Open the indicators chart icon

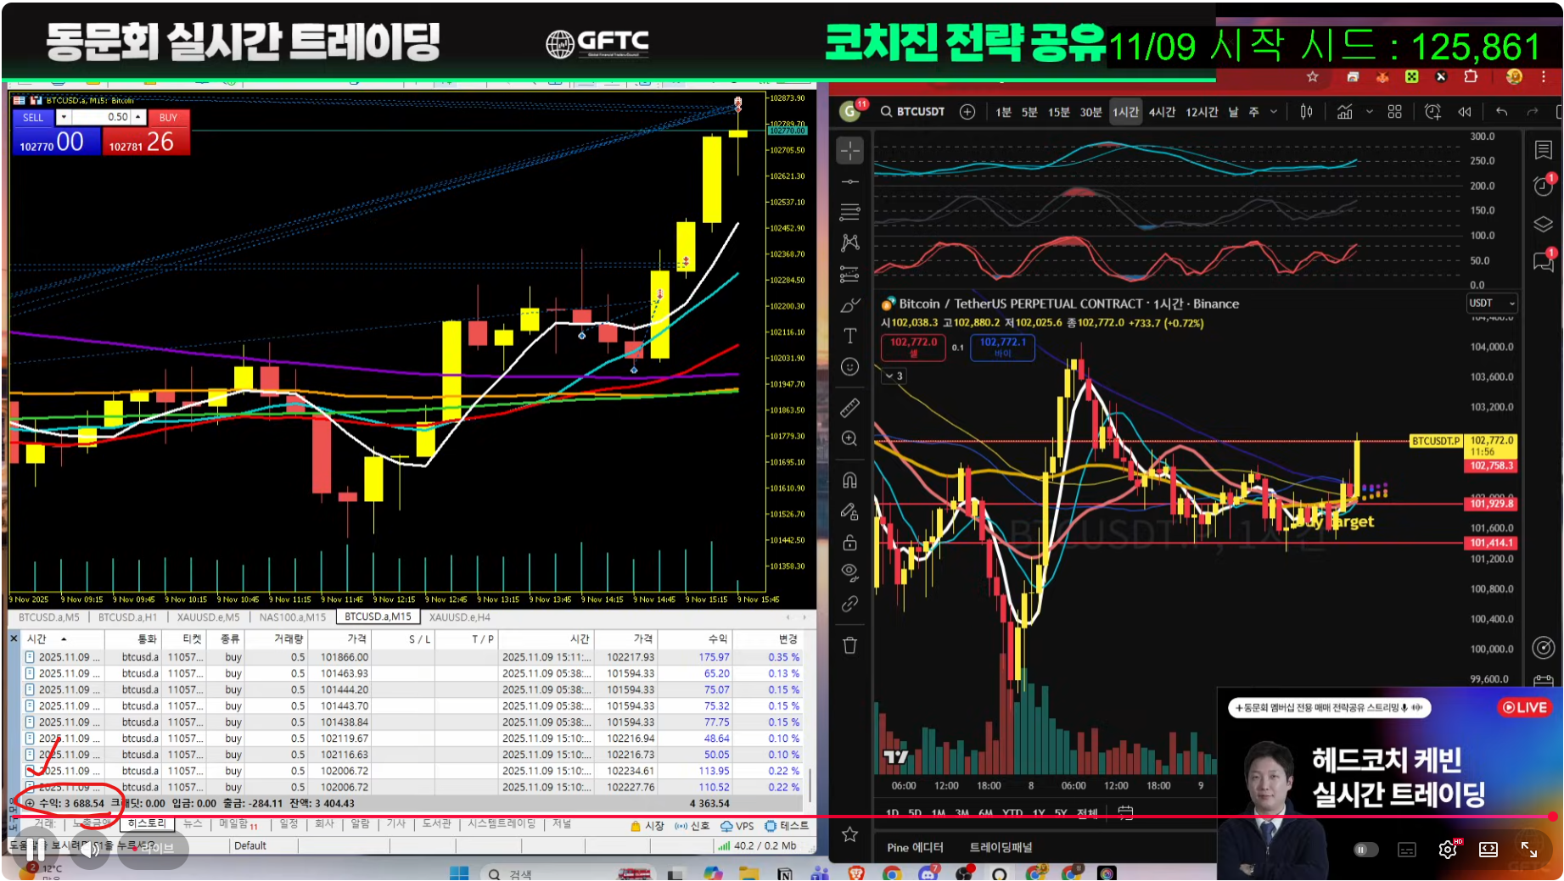click(x=1344, y=112)
